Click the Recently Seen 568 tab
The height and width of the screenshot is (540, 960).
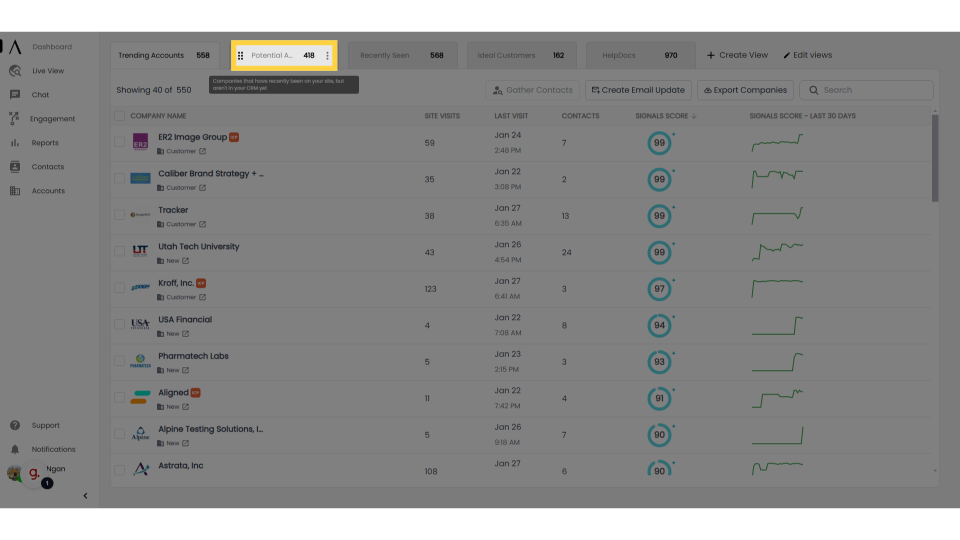coord(402,55)
